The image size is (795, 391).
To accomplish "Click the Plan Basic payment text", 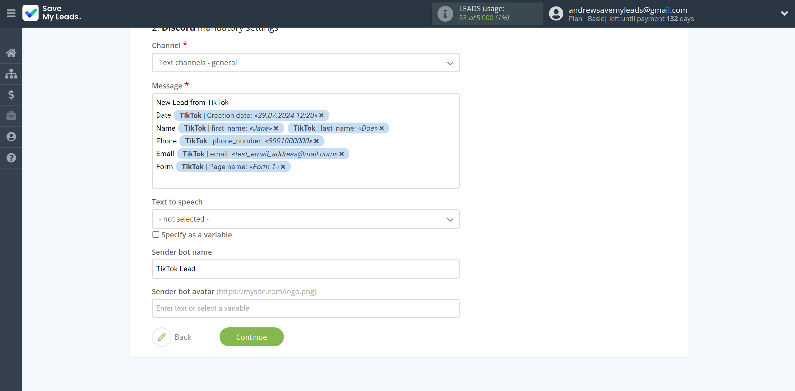I will pyautogui.click(x=631, y=19).
